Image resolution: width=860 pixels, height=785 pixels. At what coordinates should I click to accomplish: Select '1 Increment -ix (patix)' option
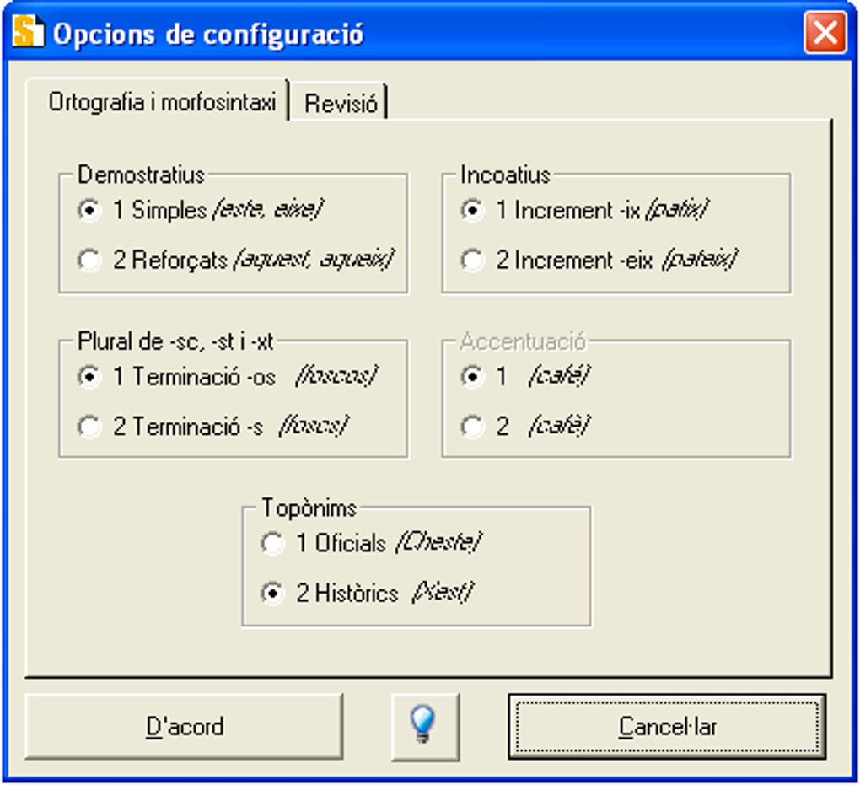coord(472,212)
